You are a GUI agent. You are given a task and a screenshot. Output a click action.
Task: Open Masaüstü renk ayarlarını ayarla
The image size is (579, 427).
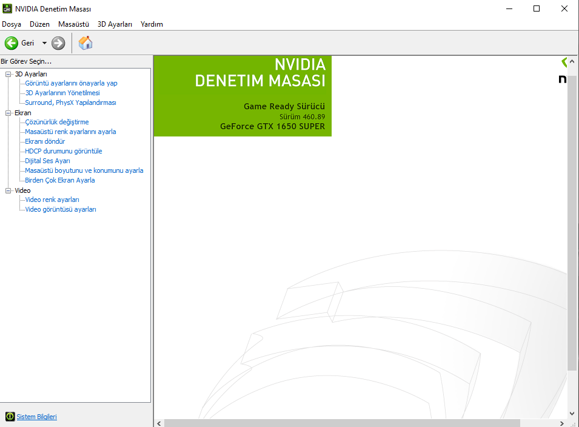70,132
